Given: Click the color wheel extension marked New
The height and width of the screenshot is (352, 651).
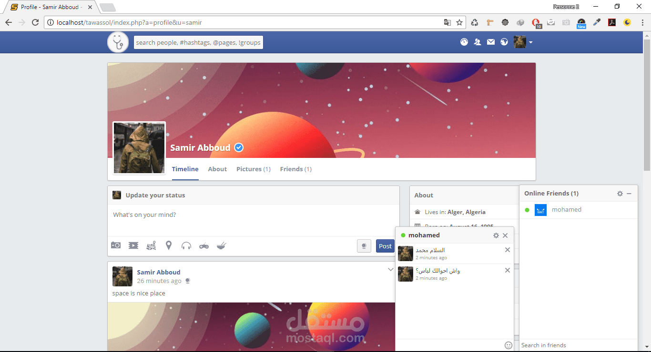Looking at the screenshot, I should 581,23.
